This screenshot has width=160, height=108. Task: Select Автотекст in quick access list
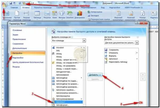(121, 59)
